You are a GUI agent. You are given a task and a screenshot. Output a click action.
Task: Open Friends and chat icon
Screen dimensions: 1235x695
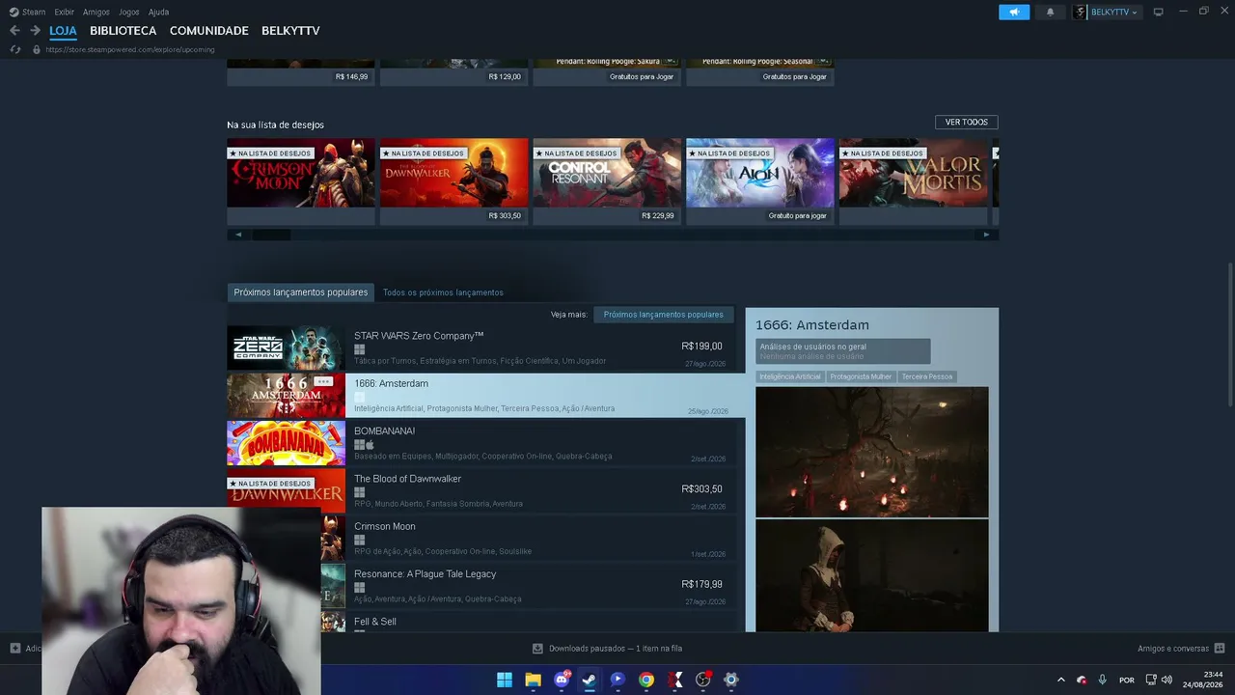tap(1220, 649)
